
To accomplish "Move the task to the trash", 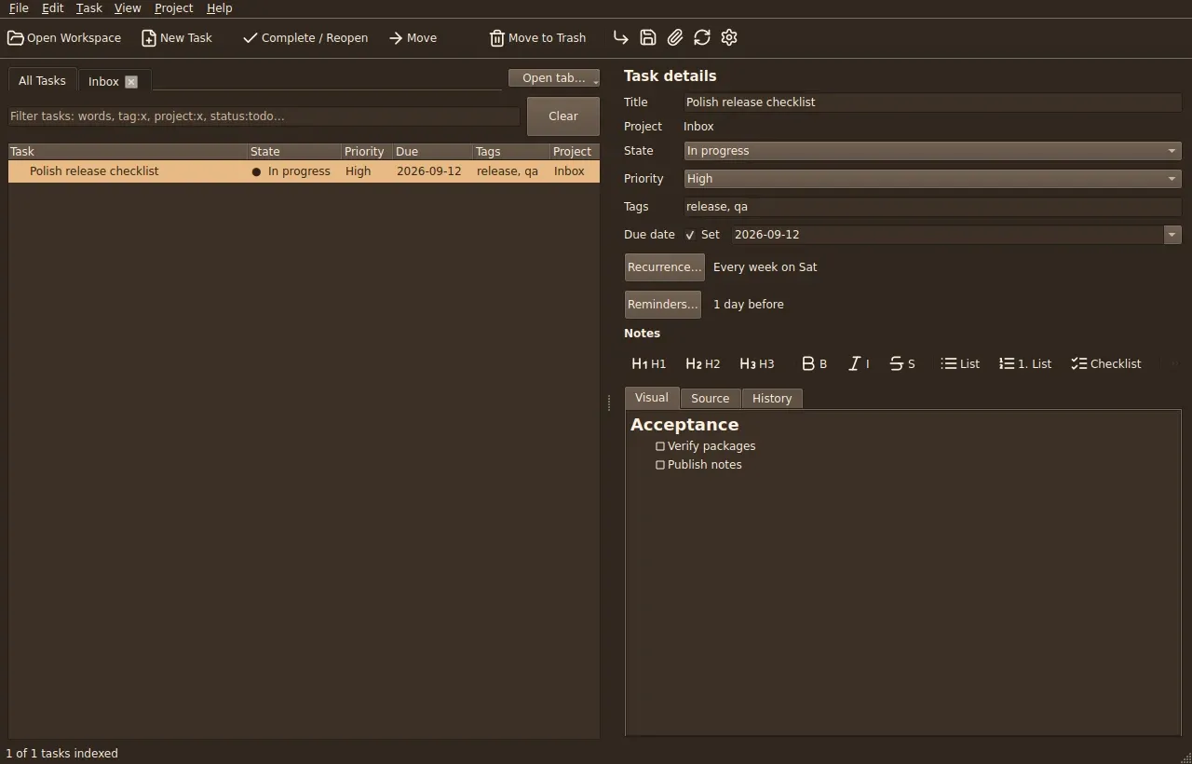I will tap(538, 38).
